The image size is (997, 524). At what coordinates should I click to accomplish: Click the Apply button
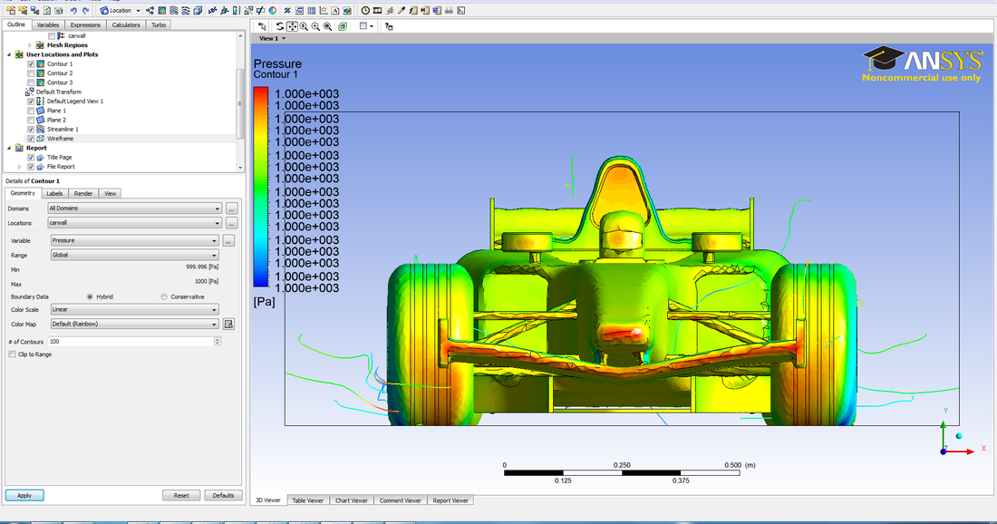[x=24, y=495]
